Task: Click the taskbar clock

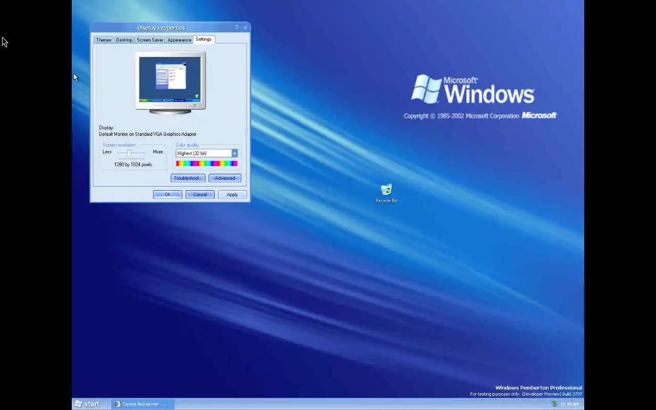Action: click(569, 404)
